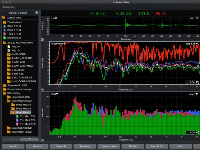The width and height of the screenshot is (200, 150).
Task: Click the Avg-2.trf file icon
Action: coord(8,46)
